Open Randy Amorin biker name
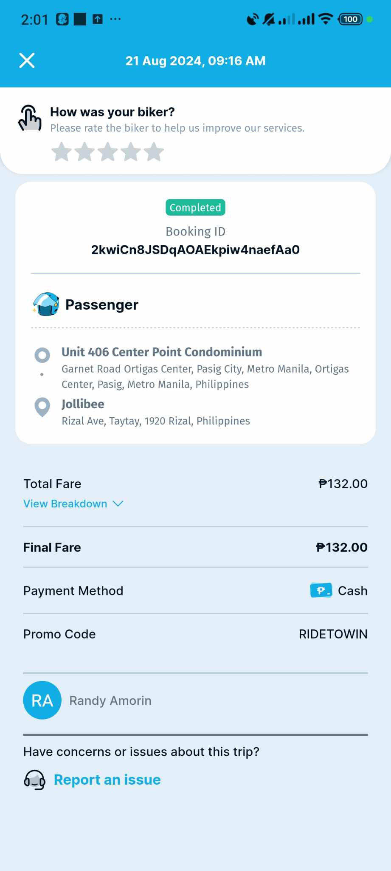The height and width of the screenshot is (871, 391). (110, 700)
